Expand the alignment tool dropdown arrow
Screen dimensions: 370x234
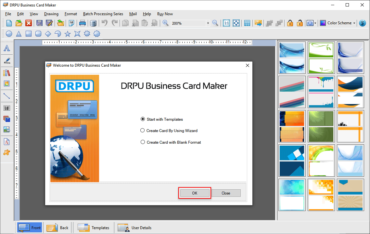click(x=315, y=23)
